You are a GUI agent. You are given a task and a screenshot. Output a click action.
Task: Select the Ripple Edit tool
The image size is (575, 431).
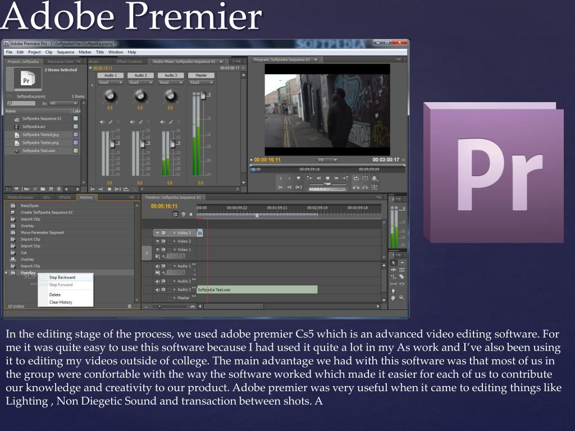394,270
